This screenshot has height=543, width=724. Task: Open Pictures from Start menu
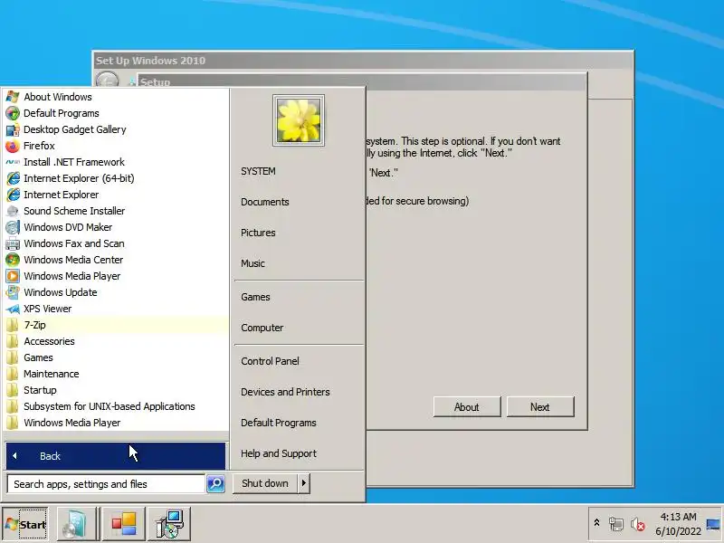pos(258,233)
